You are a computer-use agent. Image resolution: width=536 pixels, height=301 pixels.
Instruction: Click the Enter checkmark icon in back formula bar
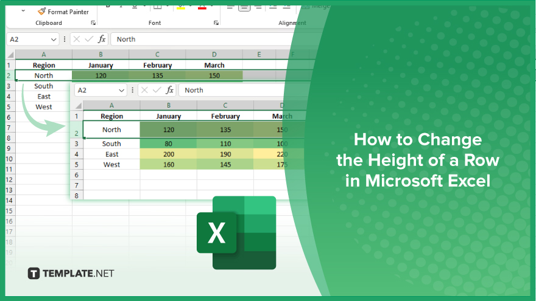tap(89, 40)
